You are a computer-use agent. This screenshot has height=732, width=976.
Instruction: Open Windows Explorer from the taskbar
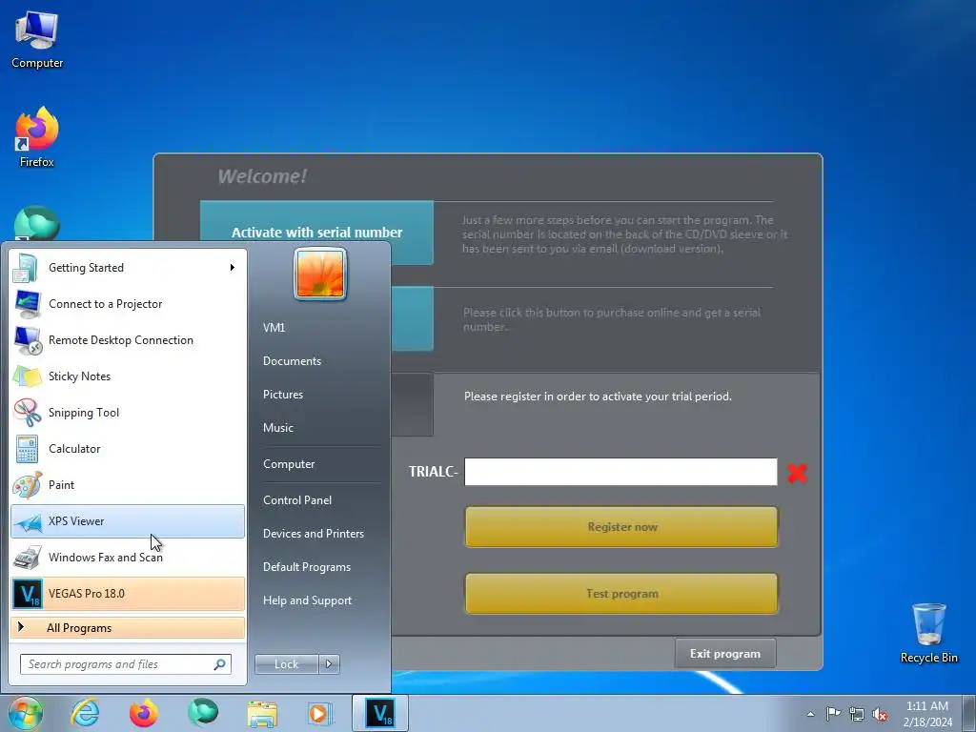pyautogui.click(x=262, y=713)
